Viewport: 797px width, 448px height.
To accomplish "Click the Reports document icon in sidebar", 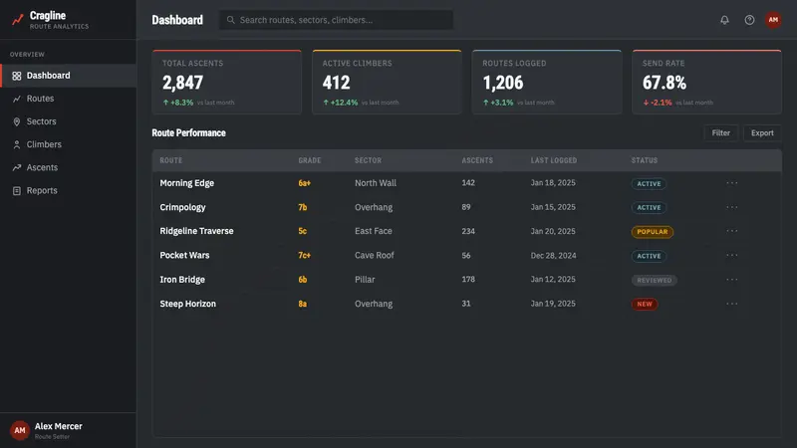I will (x=17, y=190).
